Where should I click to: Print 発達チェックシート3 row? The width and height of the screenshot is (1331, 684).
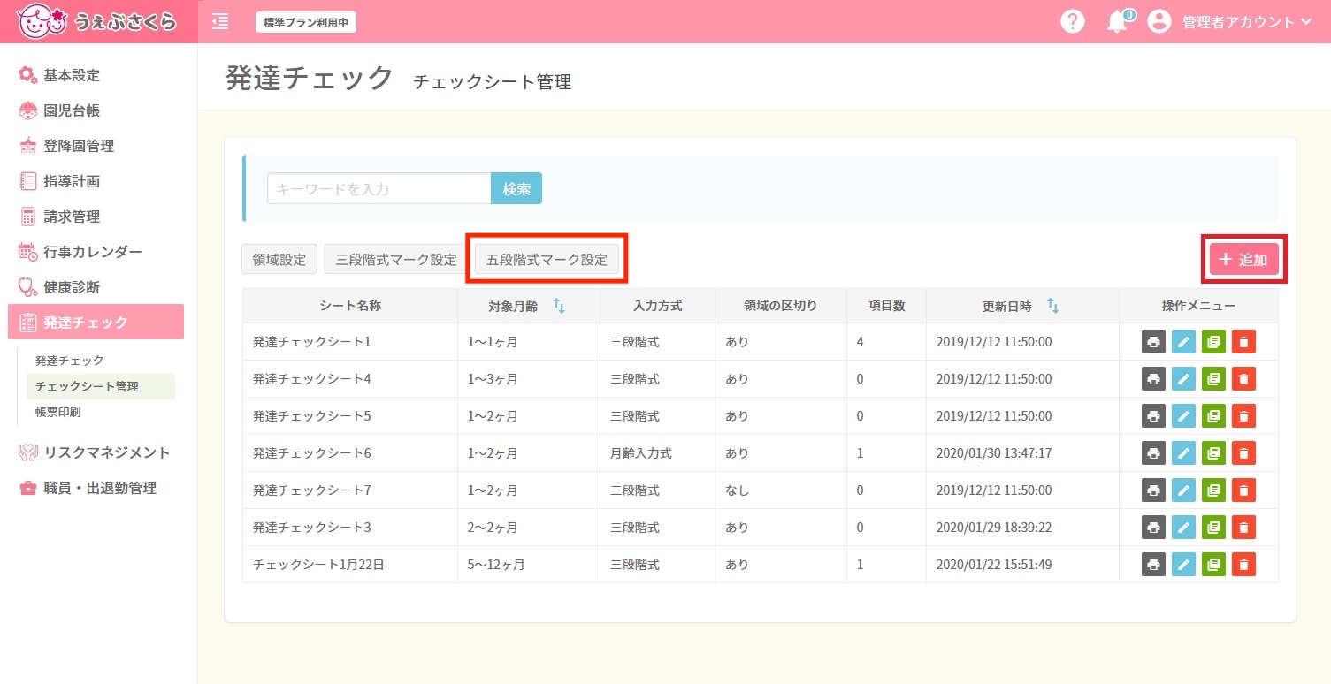[x=1153, y=528]
